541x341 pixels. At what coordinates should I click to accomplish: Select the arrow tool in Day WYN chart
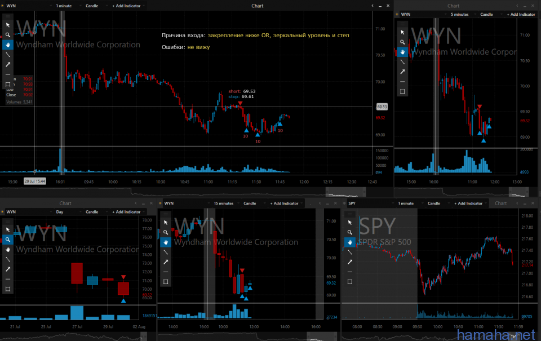pyautogui.click(x=7, y=269)
